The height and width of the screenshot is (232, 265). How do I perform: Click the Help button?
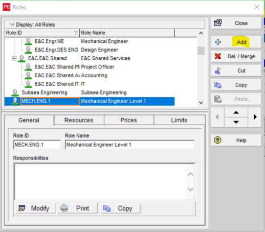tap(236, 140)
